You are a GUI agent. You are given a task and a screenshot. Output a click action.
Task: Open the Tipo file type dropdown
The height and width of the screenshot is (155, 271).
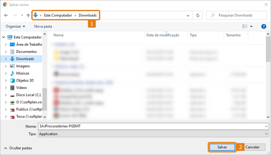click(153, 134)
